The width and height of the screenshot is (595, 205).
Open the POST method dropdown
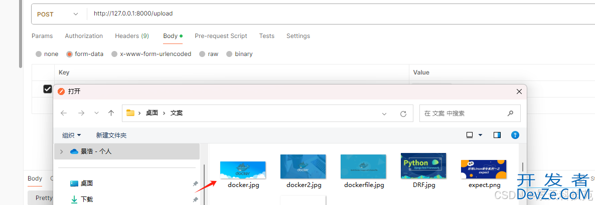[58, 14]
